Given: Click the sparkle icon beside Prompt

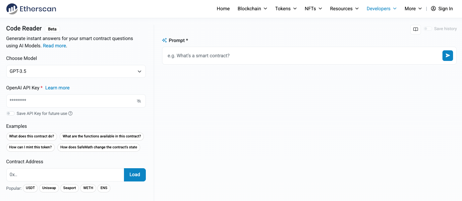Looking at the screenshot, I should point(164,40).
